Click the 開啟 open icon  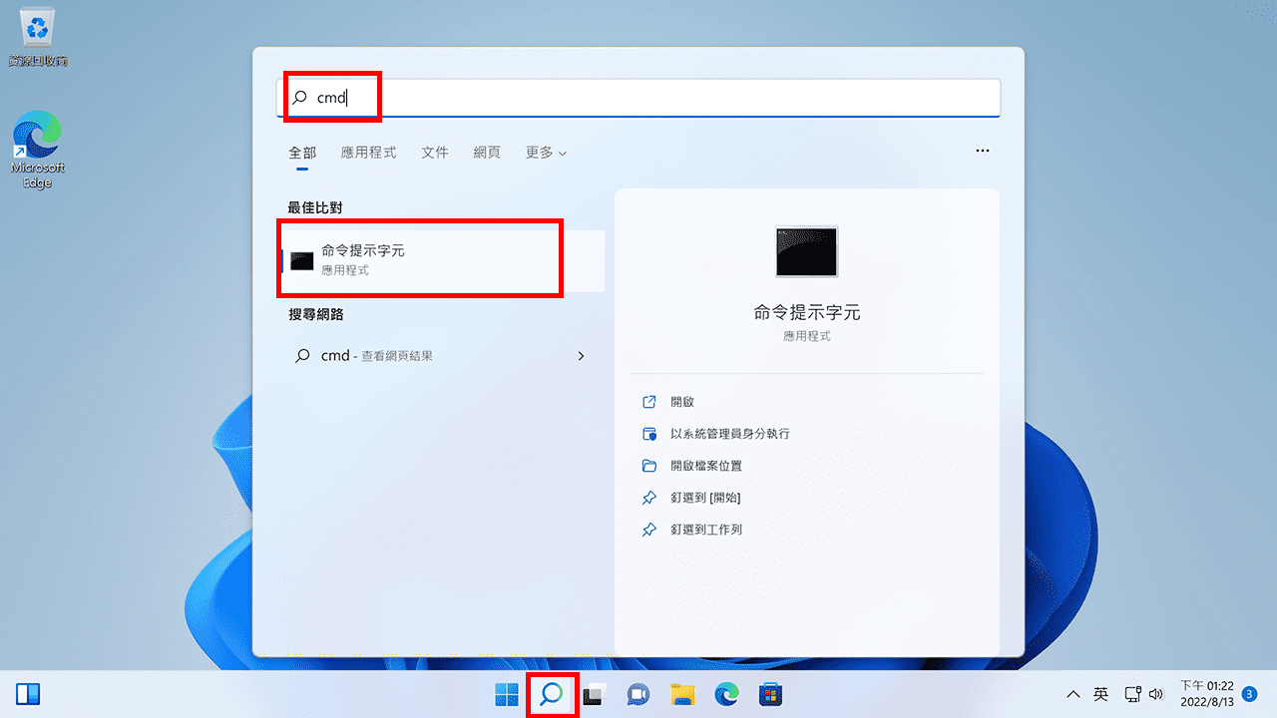pos(649,402)
